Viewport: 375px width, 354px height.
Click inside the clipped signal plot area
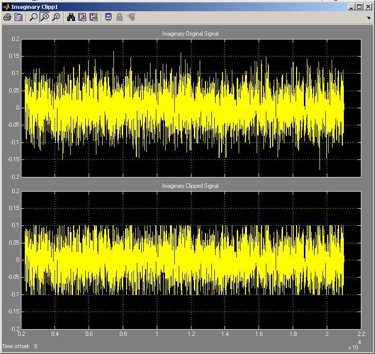pos(191,260)
